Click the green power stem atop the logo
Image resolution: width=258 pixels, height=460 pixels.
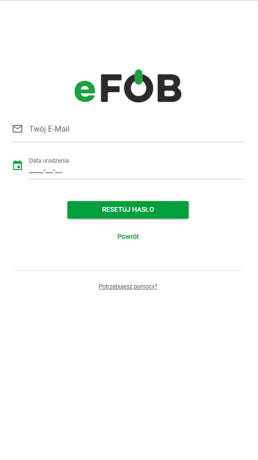(139, 77)
